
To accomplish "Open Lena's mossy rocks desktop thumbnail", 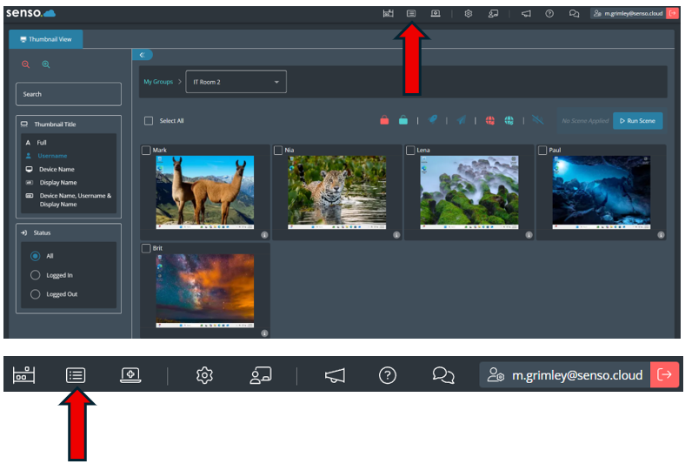I will click(469, 192).
